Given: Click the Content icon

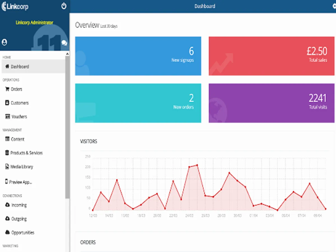Looking at the screenshot, I should 8,139.
